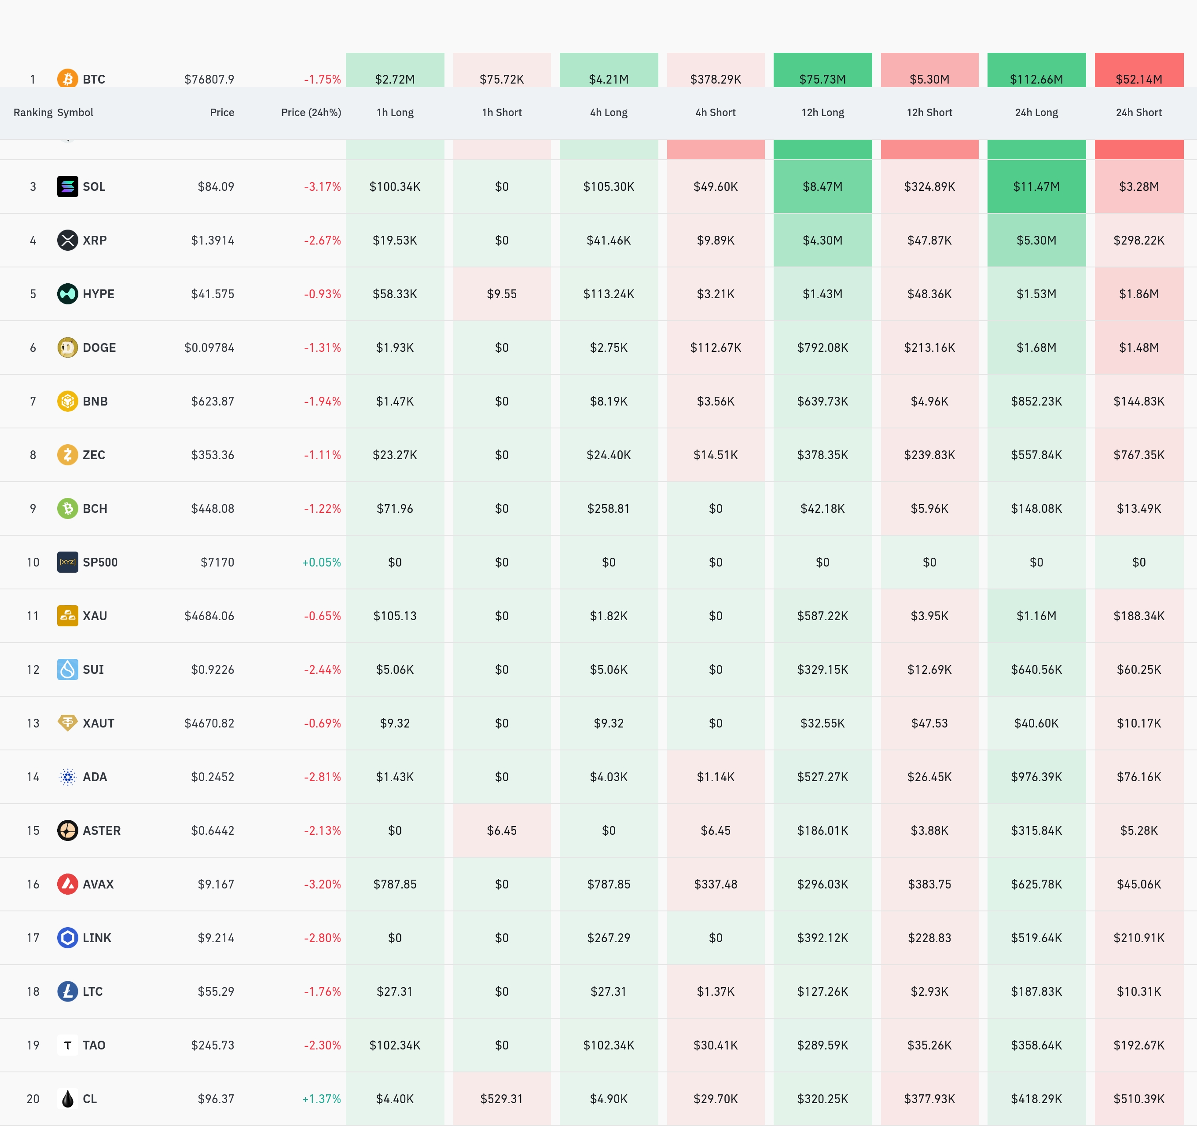Viewport: 1197px width, 1126px height.
Task: Select the XRP coin logo
Action: click(x=67, y=240)
